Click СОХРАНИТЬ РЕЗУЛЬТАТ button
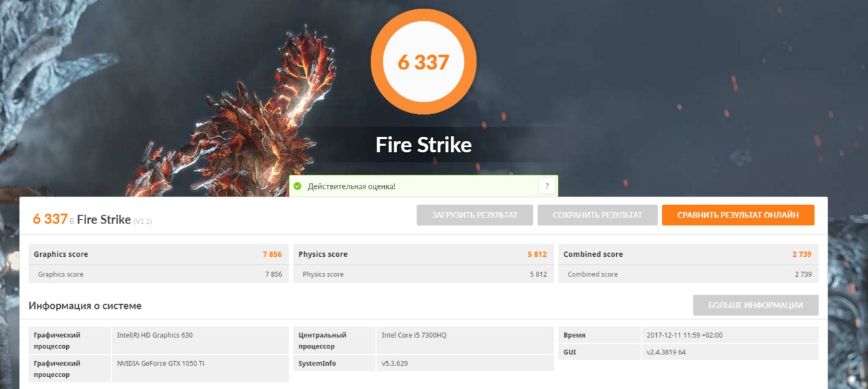The image size is (868, 389). point(597,215)
